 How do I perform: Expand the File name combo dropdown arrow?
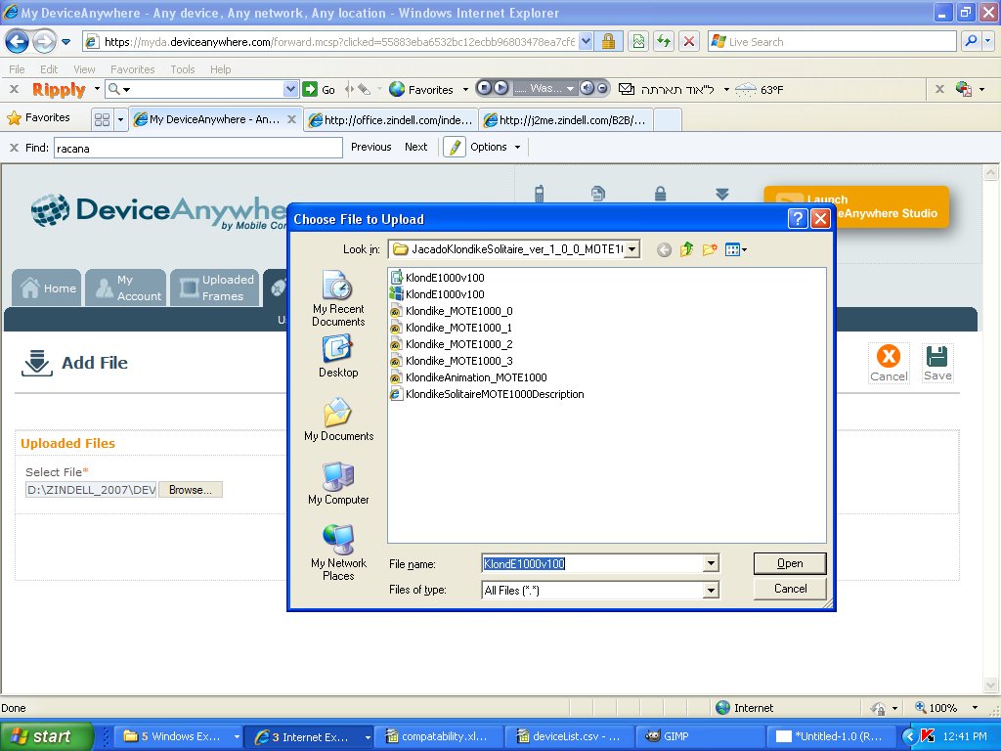coord(711,564)
